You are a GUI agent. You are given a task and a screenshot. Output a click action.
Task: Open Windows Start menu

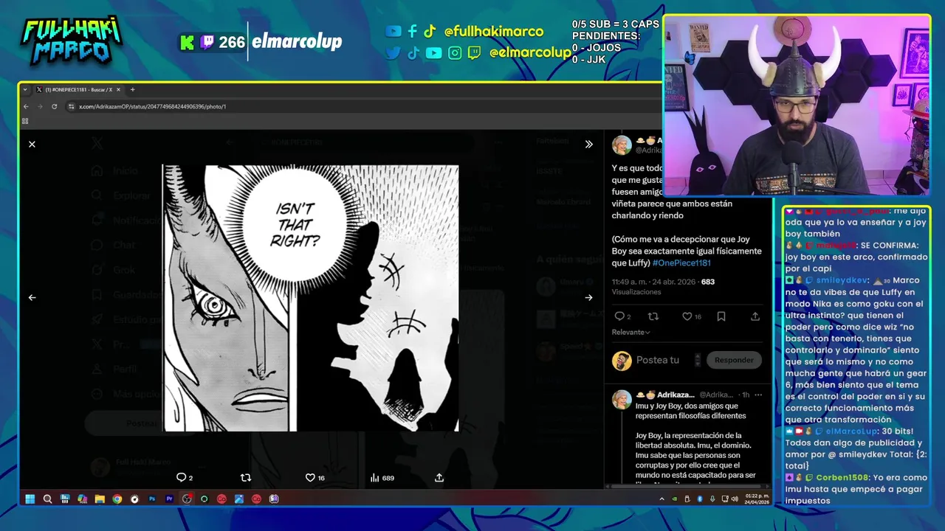[x=30, y=499]
